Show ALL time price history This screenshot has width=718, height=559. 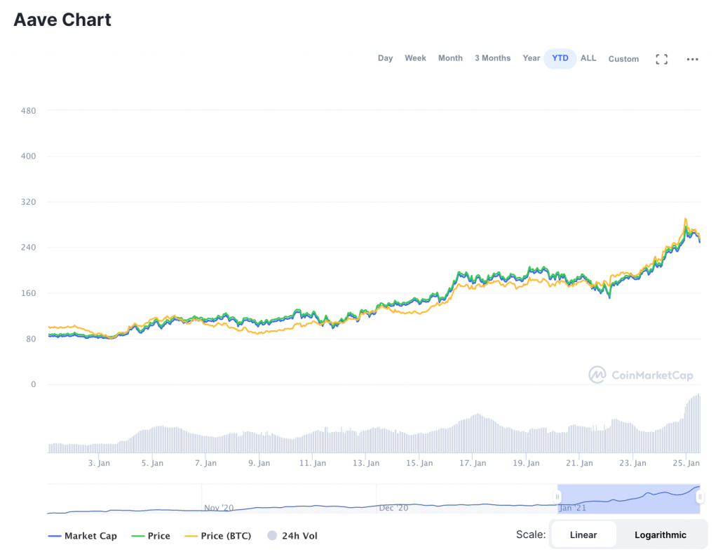click(x=588, y=58)
